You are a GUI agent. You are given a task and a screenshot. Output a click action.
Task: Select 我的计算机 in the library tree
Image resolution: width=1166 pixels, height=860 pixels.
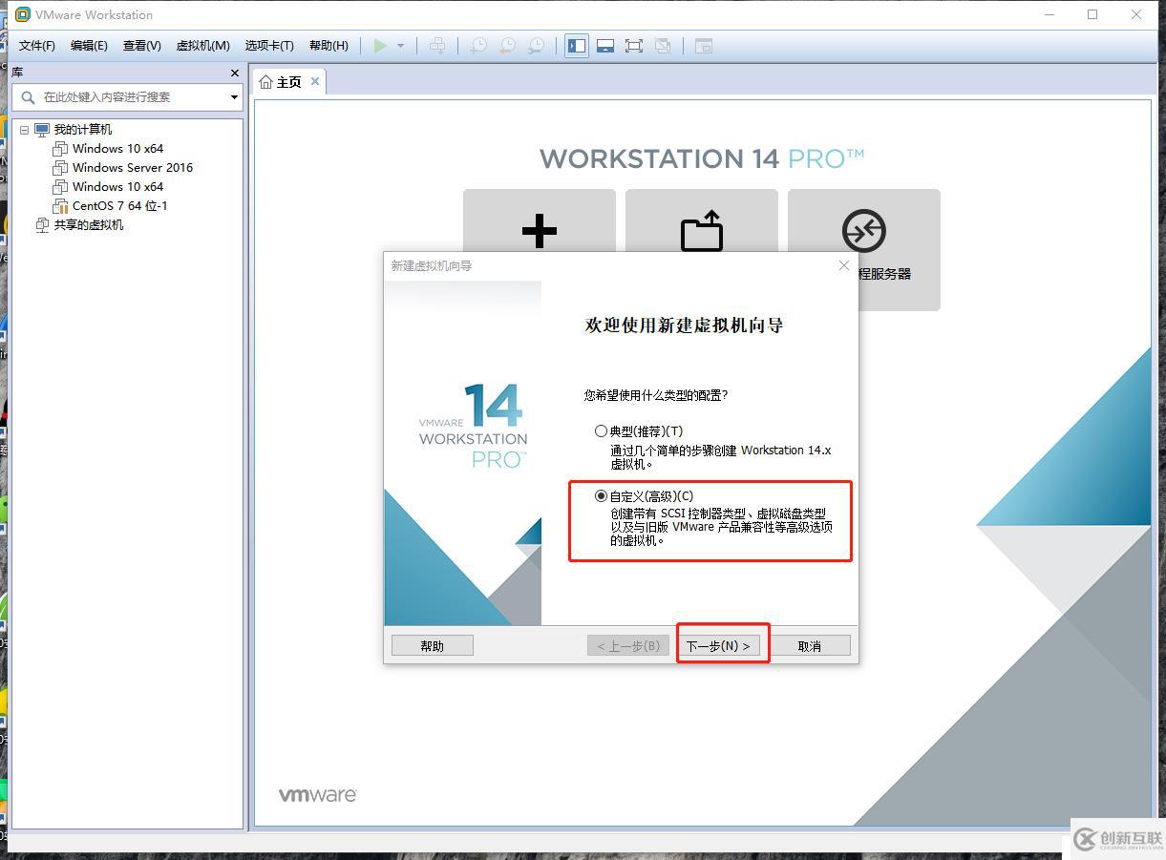(82, 130)
